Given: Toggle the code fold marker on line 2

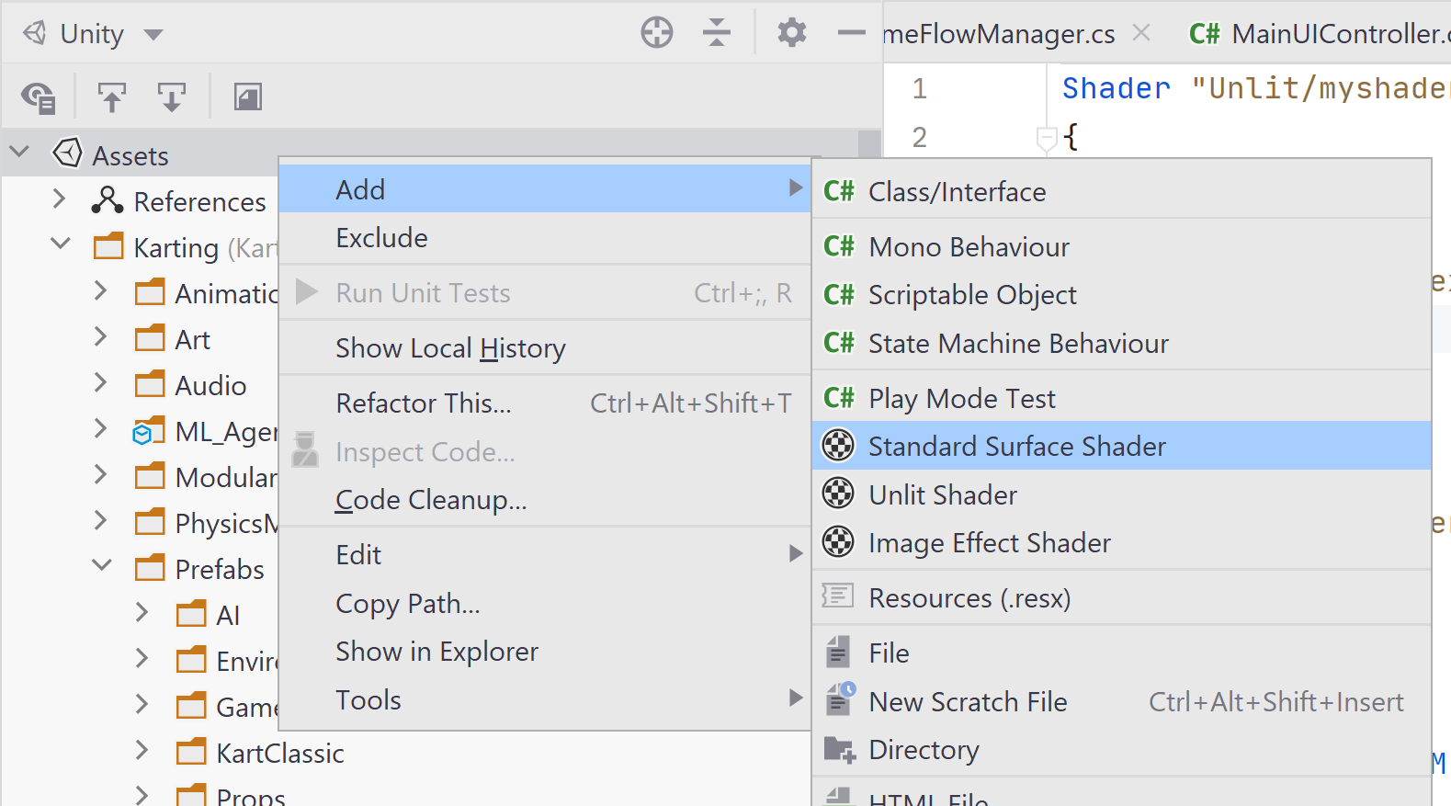Looking at the screenshot, I should 1046,139.
